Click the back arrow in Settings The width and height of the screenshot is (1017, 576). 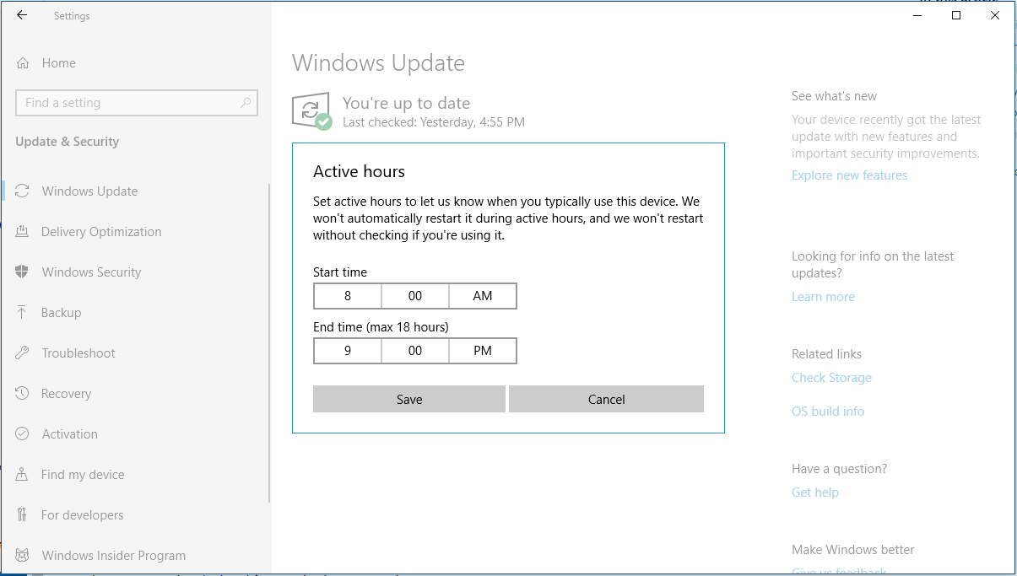pos(22,15)
